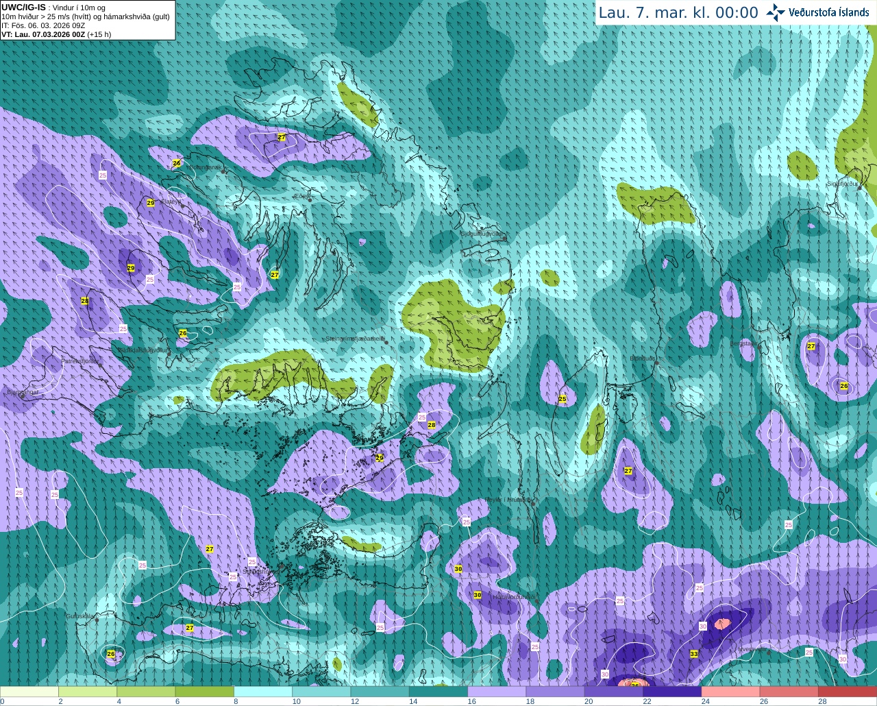Click the Patreksfjörður station label
877x706 pixels.
pyautogui.click(x=81, y=361)
